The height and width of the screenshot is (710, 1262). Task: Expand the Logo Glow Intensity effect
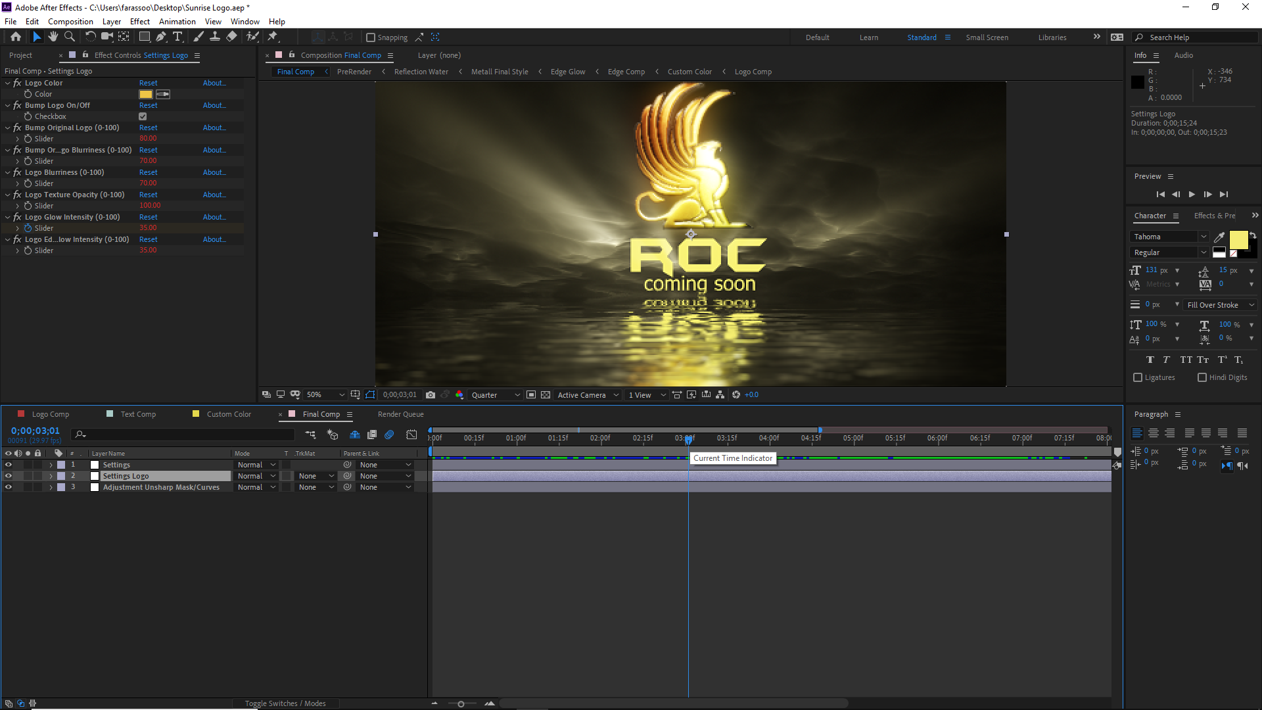[9, 217]
